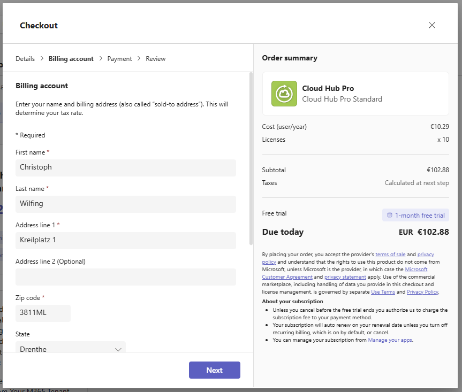Click the 'Order summary' heading
Image resolution: width=462 pixels, height=392 pixels.
pyautogui.click(x=290, y=58)
